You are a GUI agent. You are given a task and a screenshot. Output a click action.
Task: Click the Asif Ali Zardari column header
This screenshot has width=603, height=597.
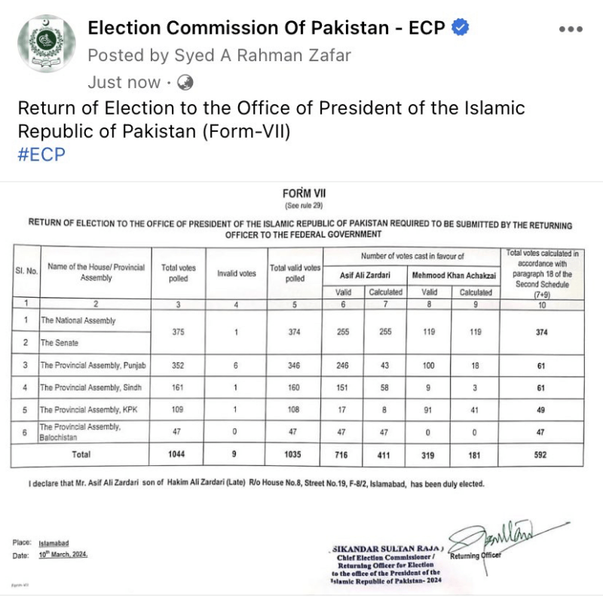365,275
